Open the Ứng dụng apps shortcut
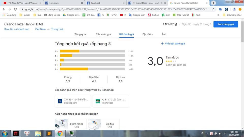 pyautogui.click(x=9, y=15)
